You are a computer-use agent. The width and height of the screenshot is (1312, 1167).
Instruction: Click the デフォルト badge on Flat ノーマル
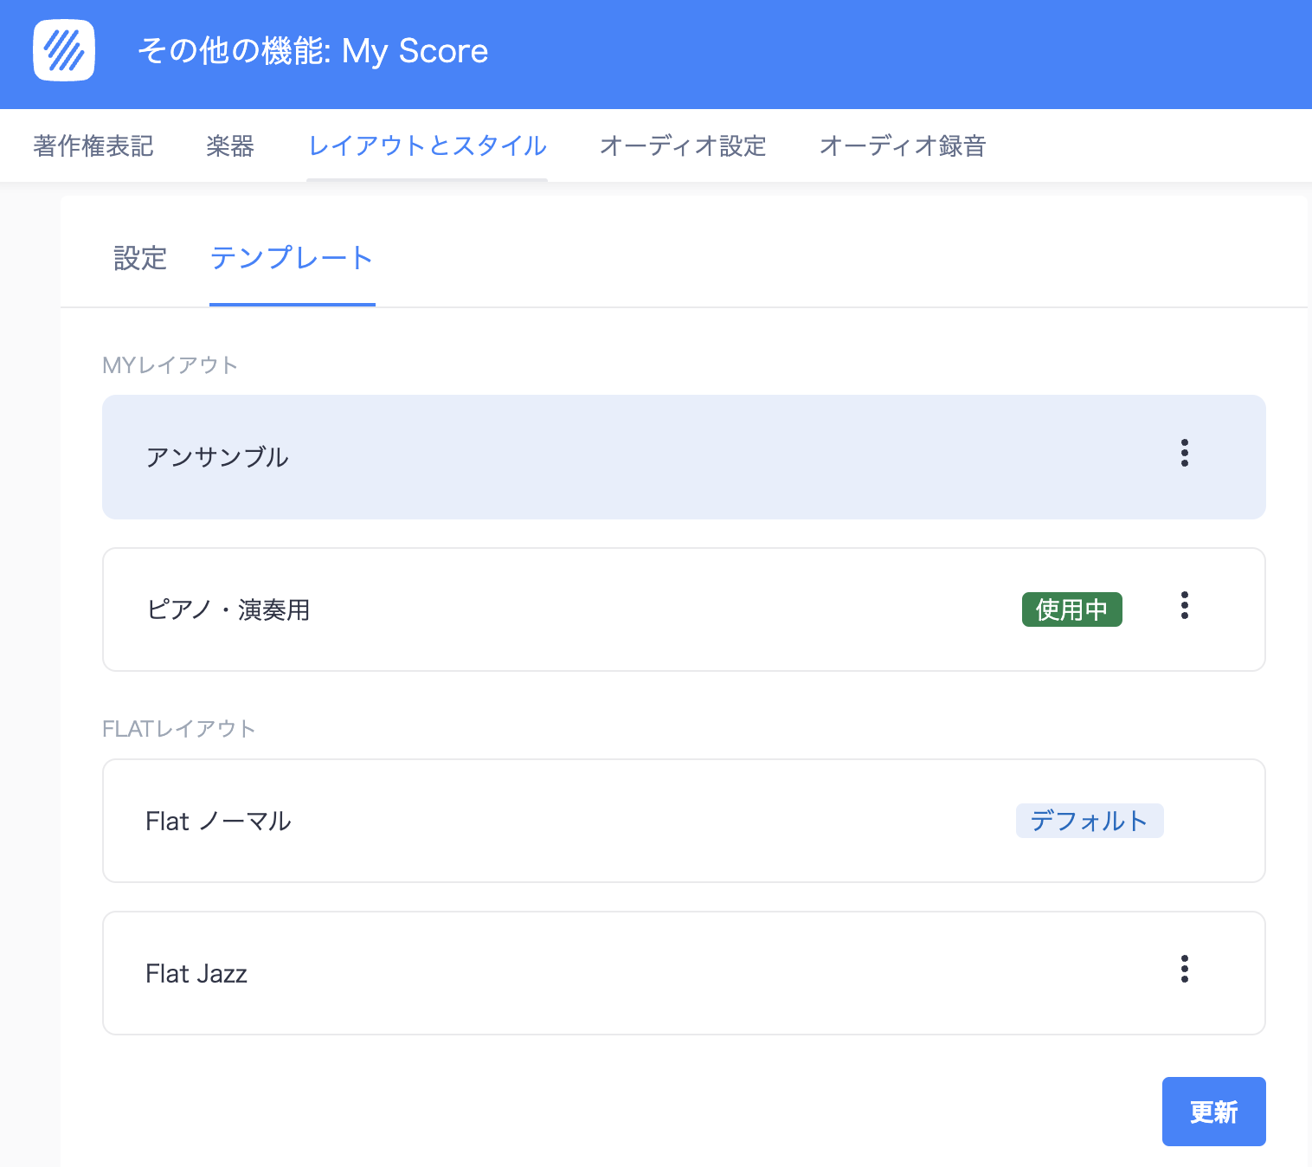(1090, 821)
